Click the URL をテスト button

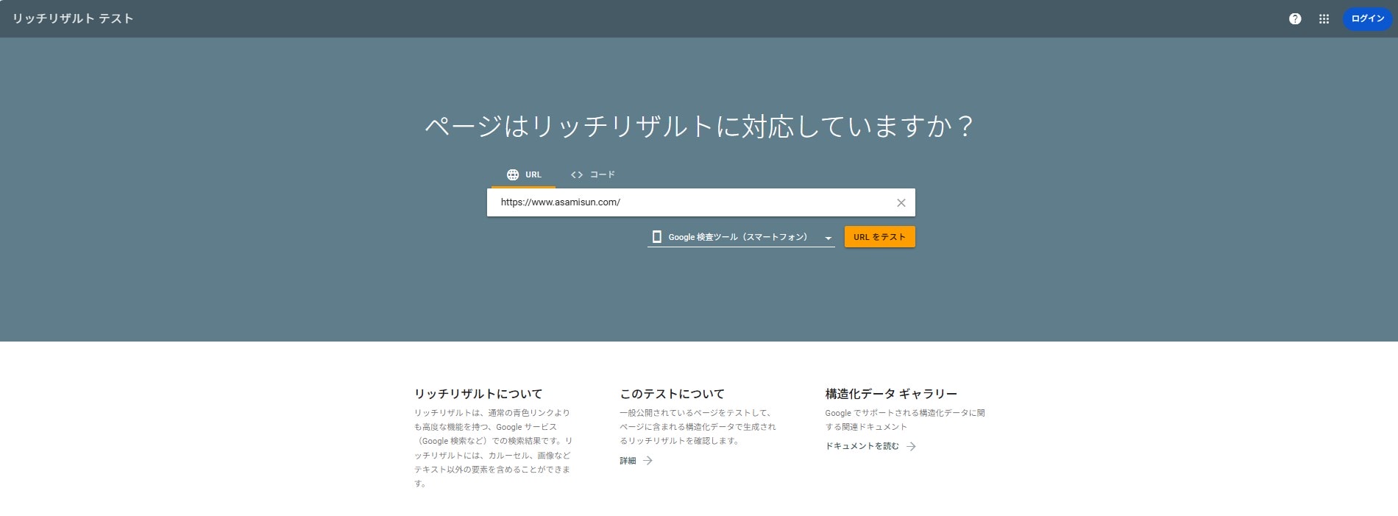tap(880, 237)
